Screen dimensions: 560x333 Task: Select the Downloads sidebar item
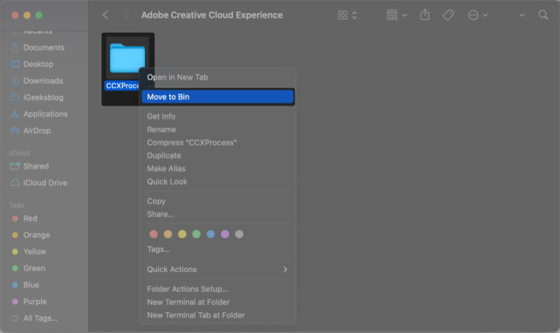click(43, 81)
